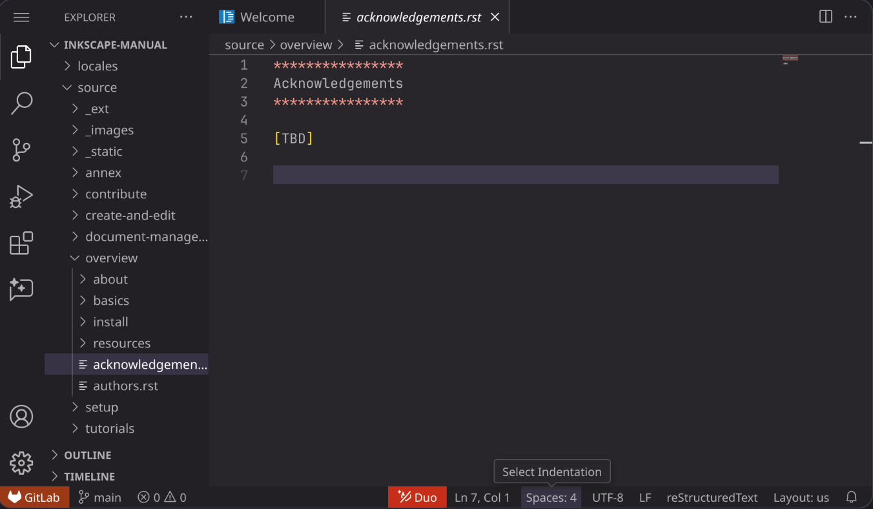
Task: Open authors.rst file
Action: pyautogui.click(x=127, y=386)
